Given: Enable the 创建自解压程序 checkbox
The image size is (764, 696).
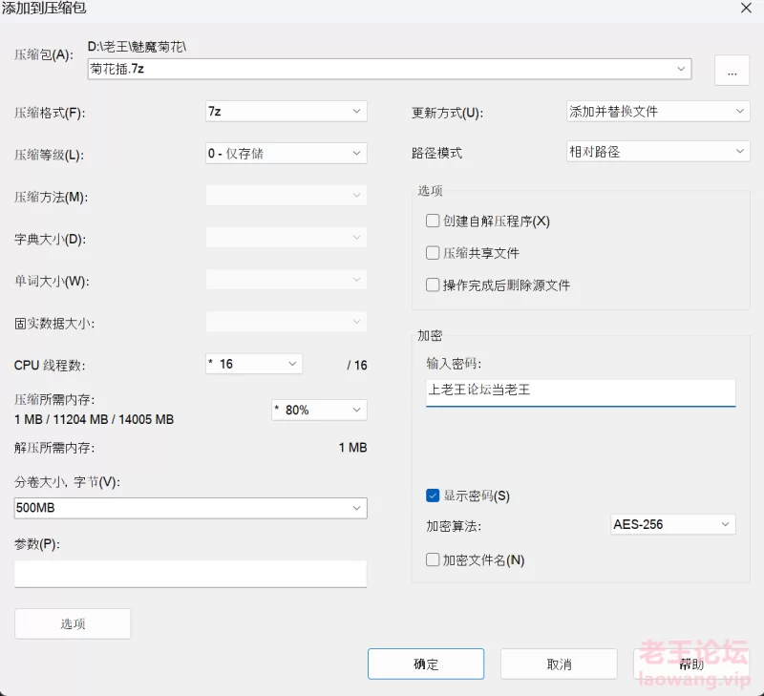Looking at the screenshot, I should pos(433,221).
